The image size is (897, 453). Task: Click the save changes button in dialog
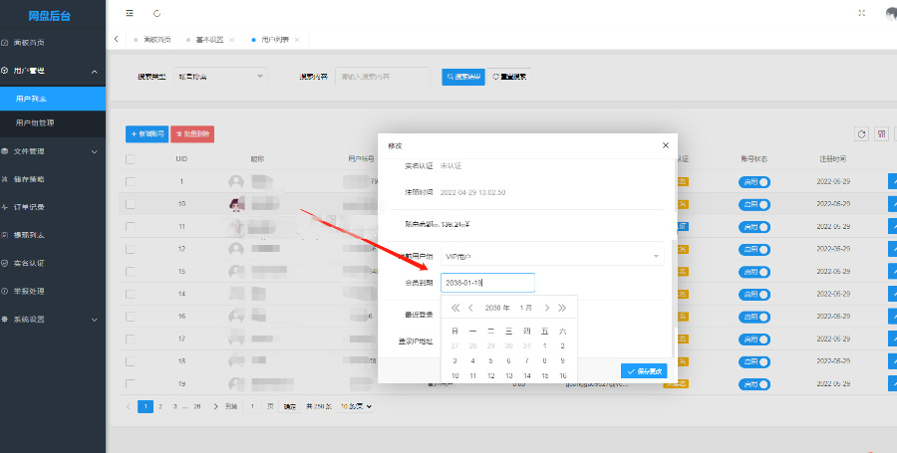pyautogui.click(x=644, y=371)
